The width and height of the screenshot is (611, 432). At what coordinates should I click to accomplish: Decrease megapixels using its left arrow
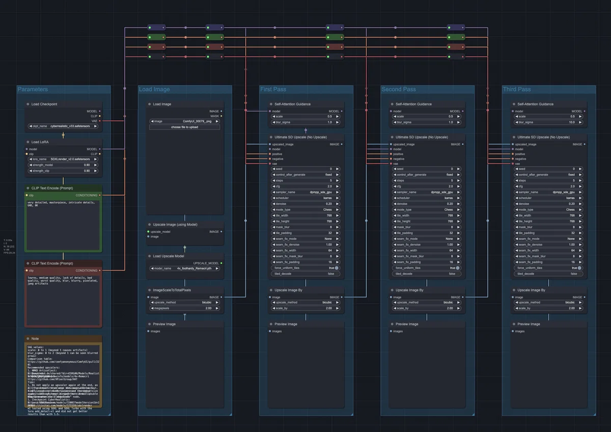(x=151, y=308)
